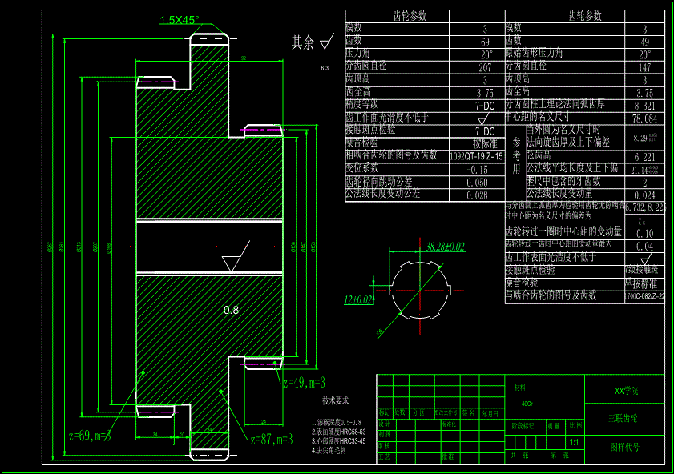This screenshot has height=474, width=674.
Task: Click the 0.050 radial runout value
Action: click(477, 183)
